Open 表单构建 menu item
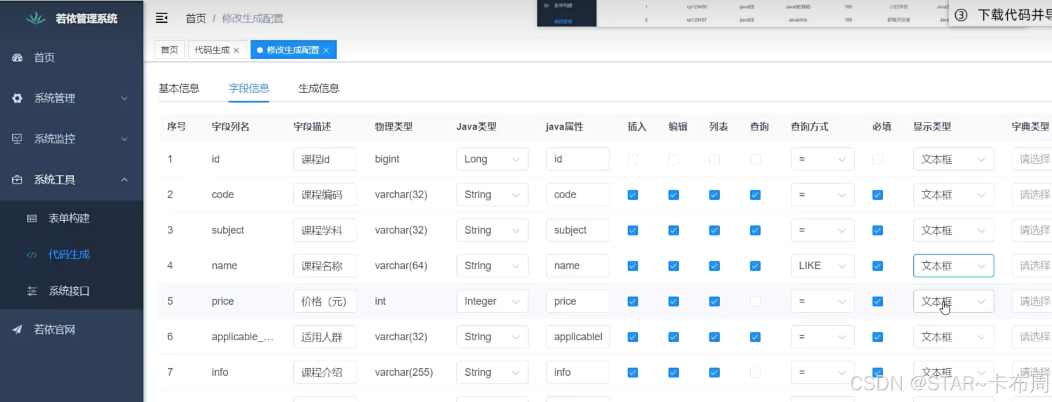The image size is (1052, 402). point(72,218)
